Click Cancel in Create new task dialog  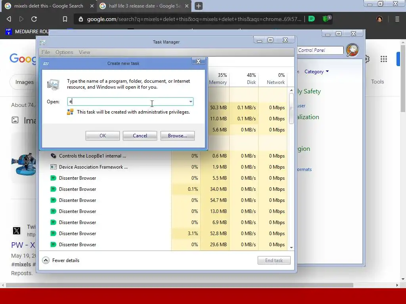click(x=140, y=136)
